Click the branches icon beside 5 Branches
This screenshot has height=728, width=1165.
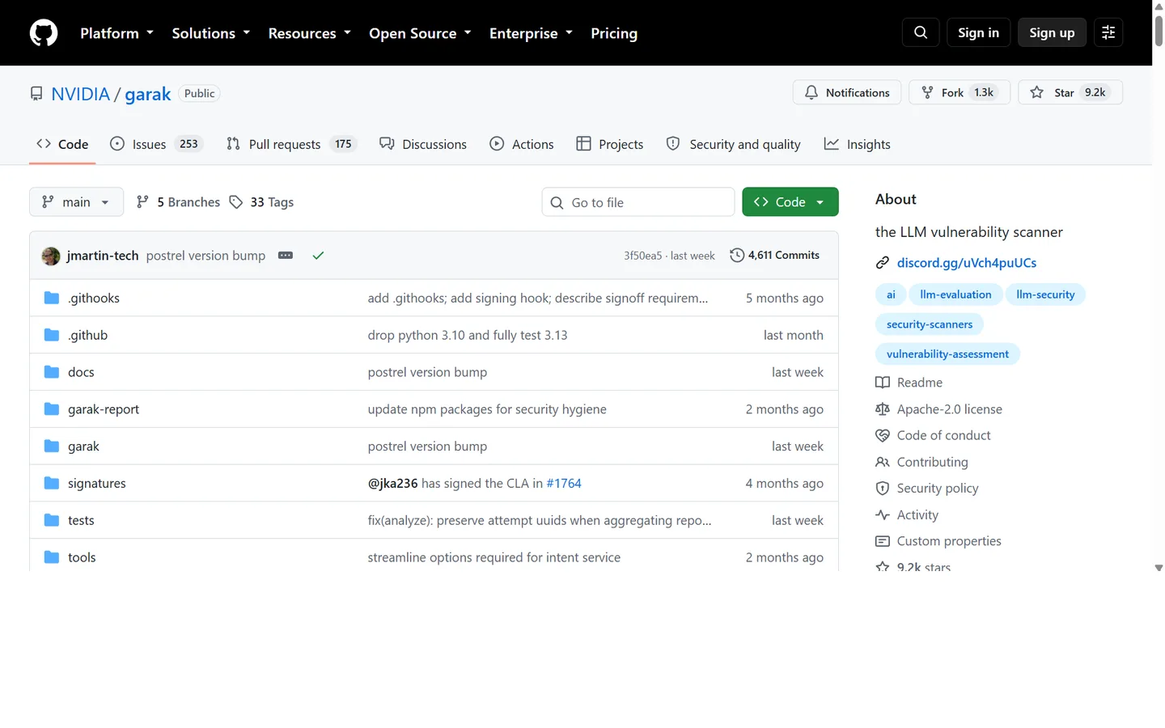click(142, 202)
